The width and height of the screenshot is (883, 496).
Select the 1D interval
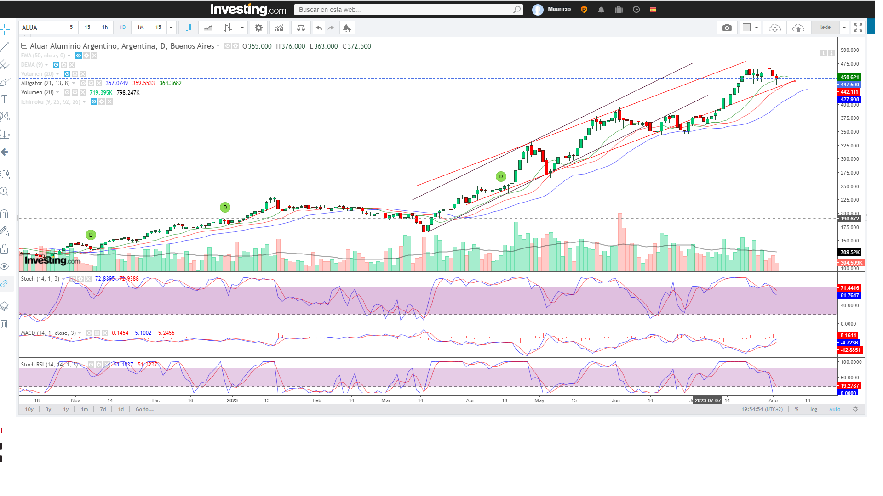click(122, 28)
